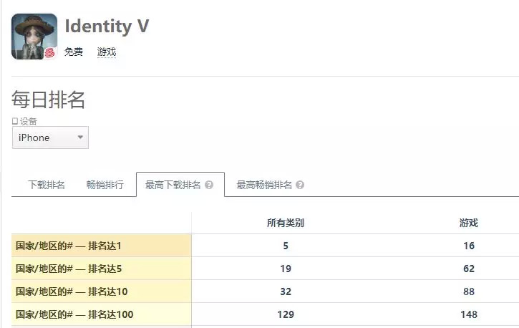Click help icon next to 最高畅销排名
The image size is (519, 328).
point(300,185)
